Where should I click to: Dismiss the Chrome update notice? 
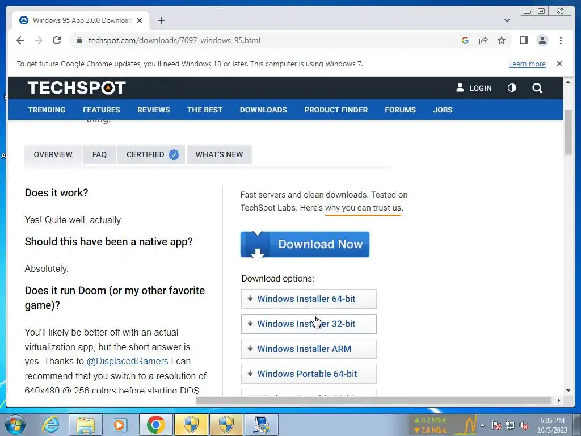559,64
